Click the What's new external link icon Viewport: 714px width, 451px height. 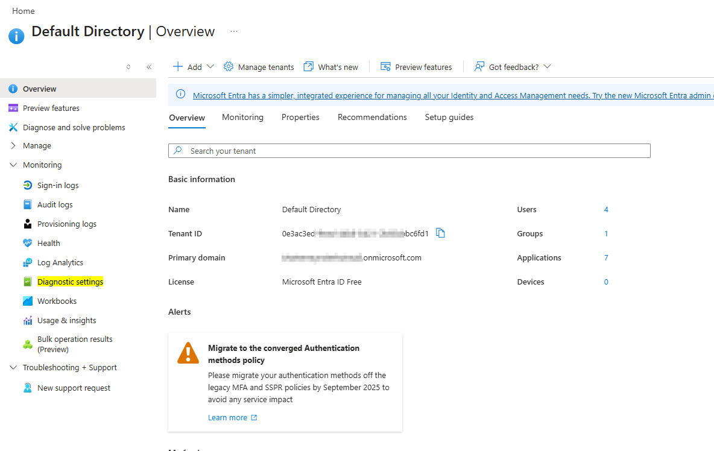(x=309, y=67)
